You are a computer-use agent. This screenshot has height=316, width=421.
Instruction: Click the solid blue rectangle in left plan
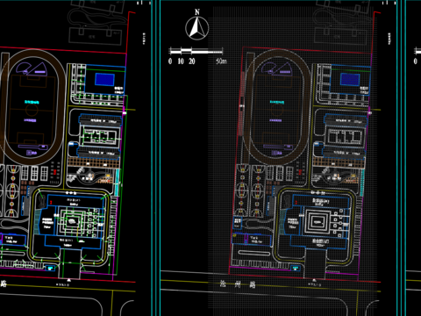point(104,80)
